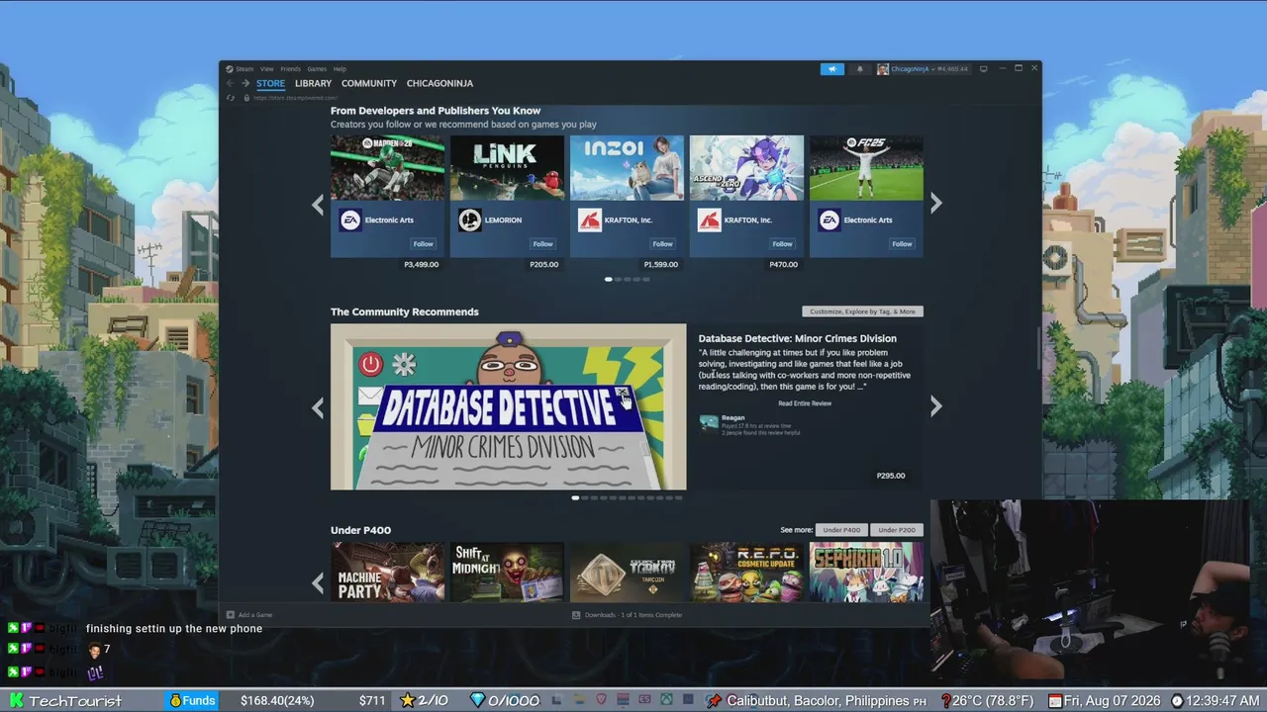Open the Machine Party game thumbnail

click(387, 572)
